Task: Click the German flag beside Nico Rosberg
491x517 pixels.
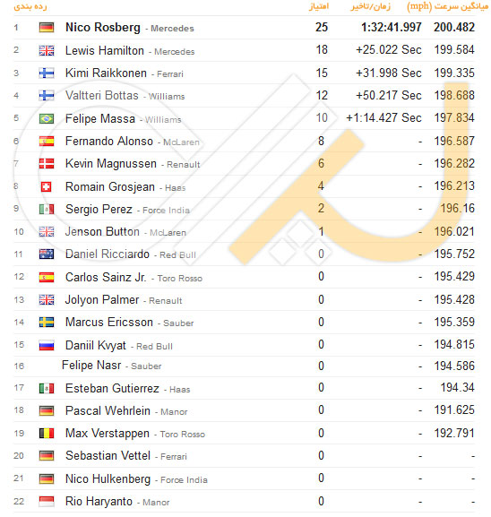Action: point(47,28)
